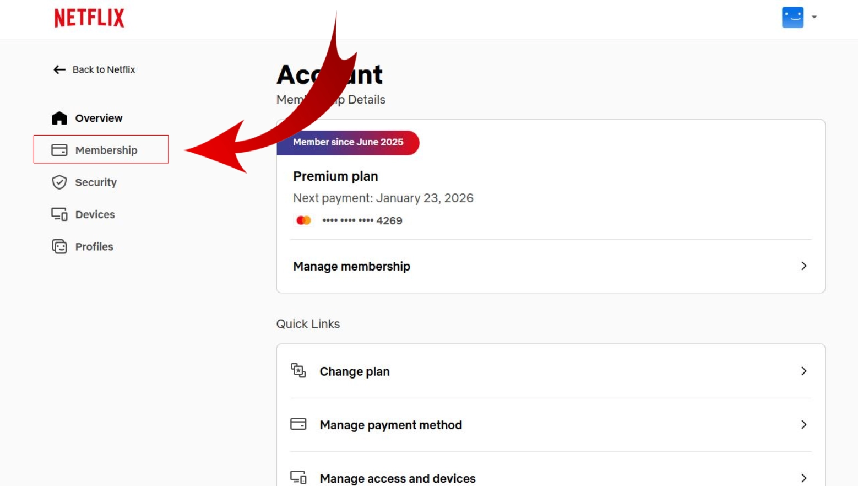Open Manage payment method
Viewport: 858px width, 486px height.
(x=390, y=425)
